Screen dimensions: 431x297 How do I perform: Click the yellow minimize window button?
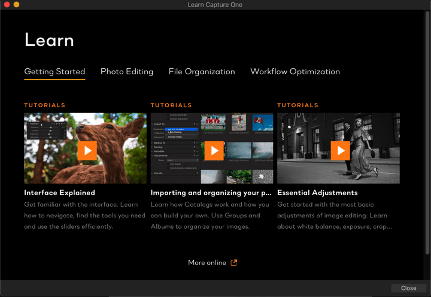tap(17, 4)
